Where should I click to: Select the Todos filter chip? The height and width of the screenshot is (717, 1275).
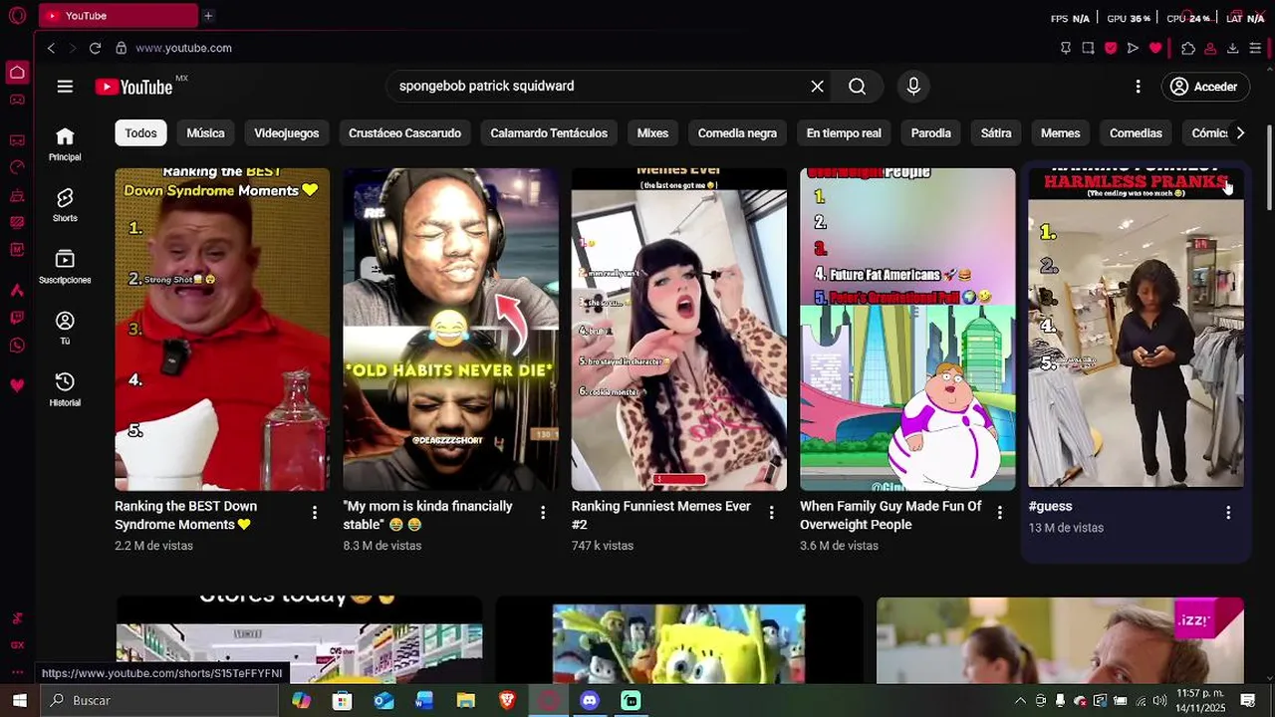point(140,133)
